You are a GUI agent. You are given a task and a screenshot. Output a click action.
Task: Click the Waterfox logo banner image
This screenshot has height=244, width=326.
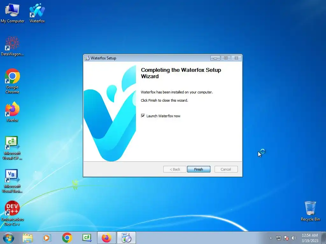[110, 112]
